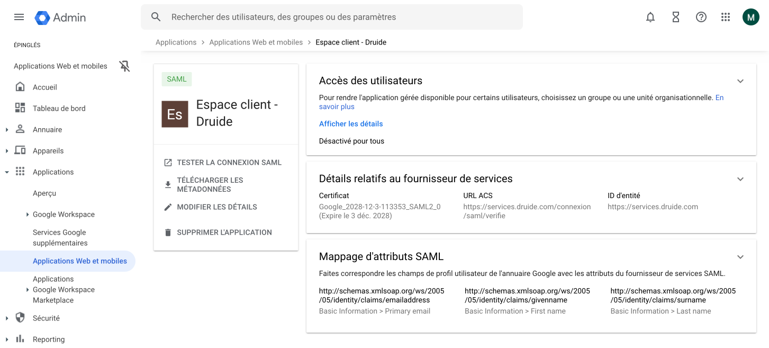
Task: Click the search input field
Action: tap(339, 17)
